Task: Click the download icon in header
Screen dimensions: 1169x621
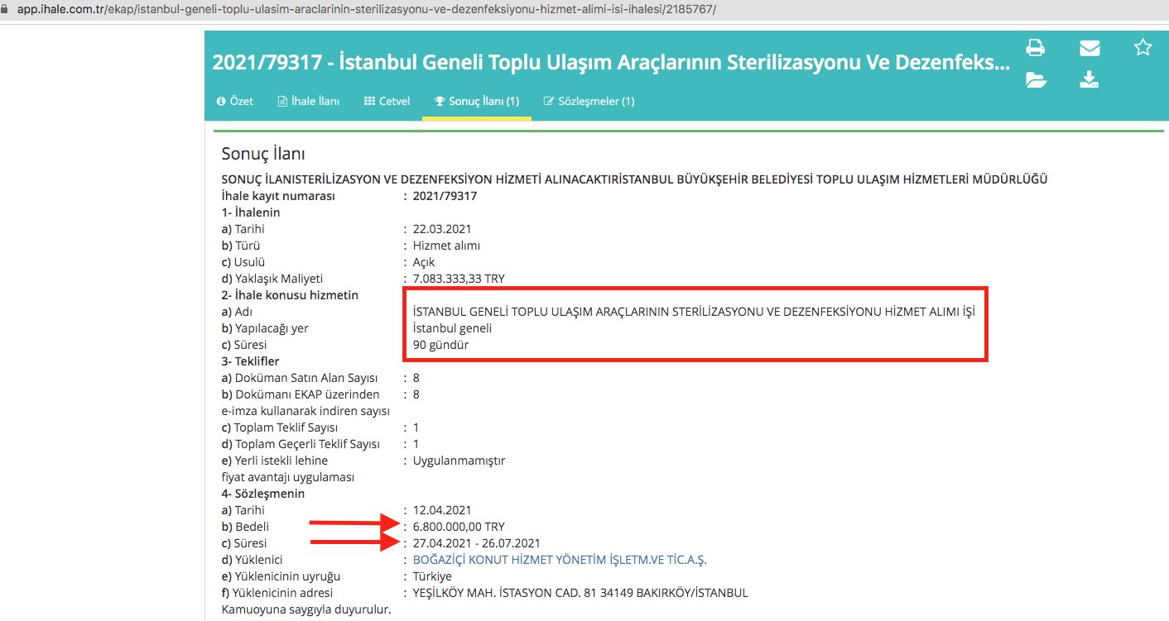Action: pos(1090,79)
